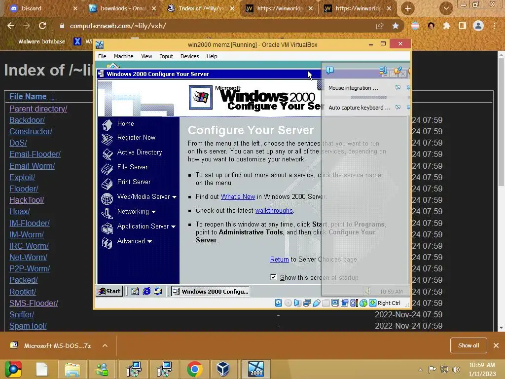Open the VirtualBox Help menu
The width and height of the screenshot is (505, 379).
coord(212,56)
